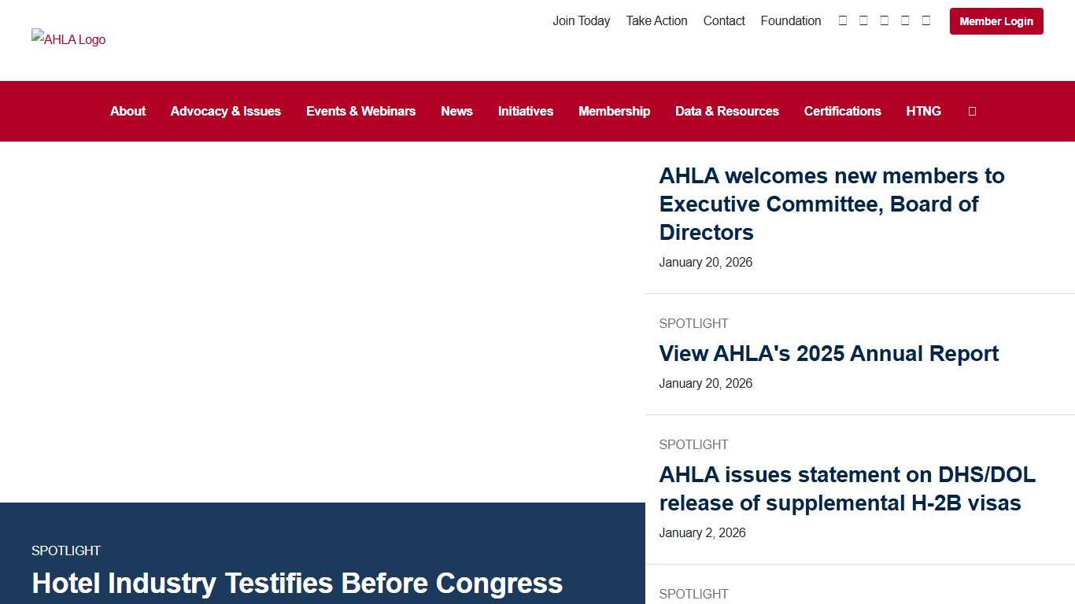This screenshot has height=604, width=1075.
Task: Open the fourth social icon in the header
Action: [x=905, y=20]
